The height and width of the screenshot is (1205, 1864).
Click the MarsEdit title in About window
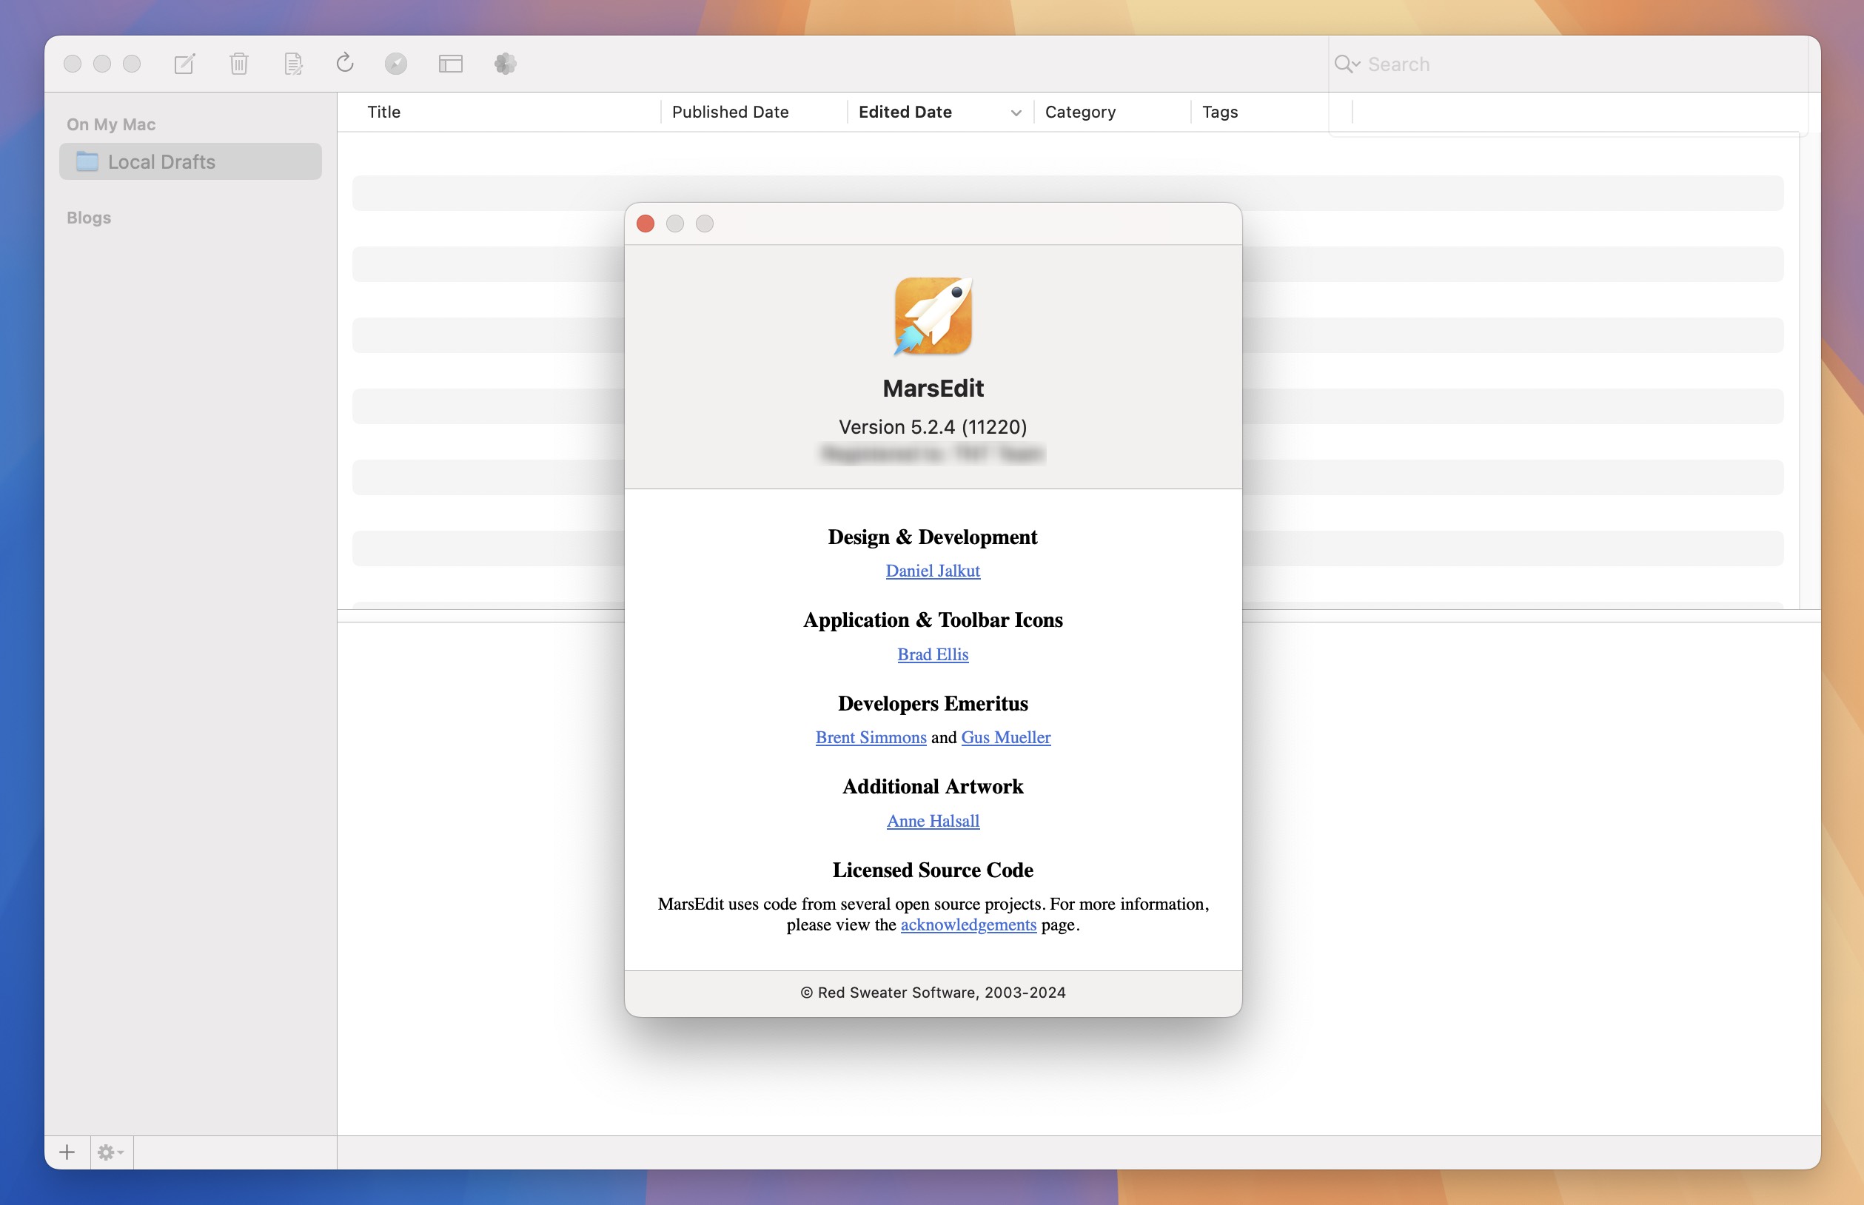click(x=933, y=388)
